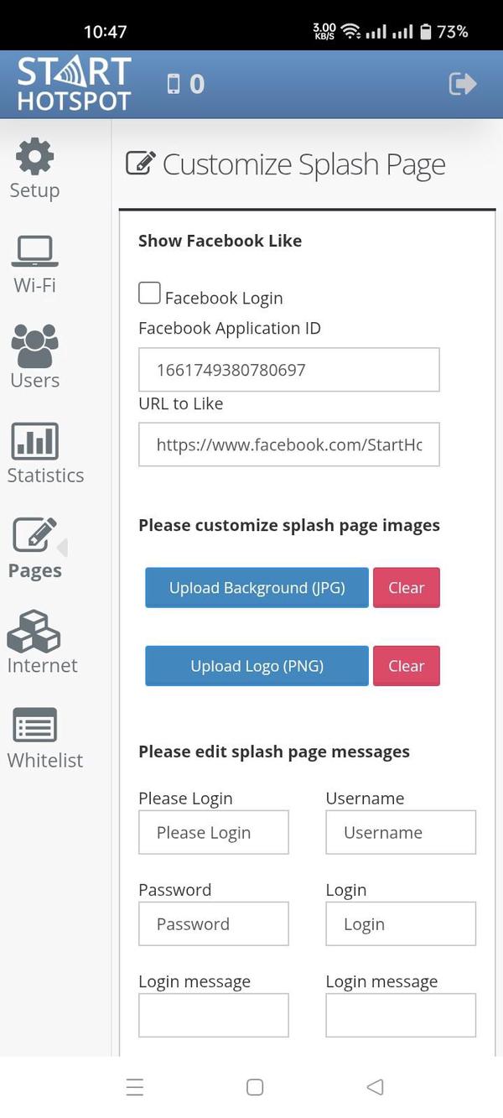Click Upload Background (JPG) button
This screenshot has width=503, height=1118.
point(257,587)
